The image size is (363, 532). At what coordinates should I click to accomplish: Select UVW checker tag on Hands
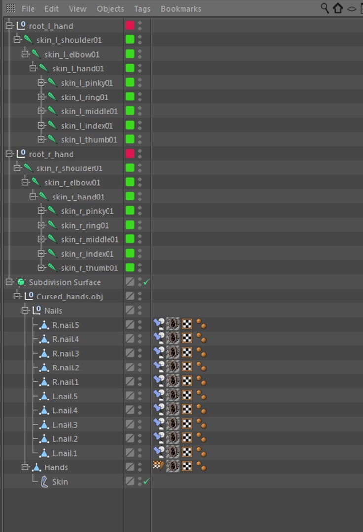(x=187, y=466)
